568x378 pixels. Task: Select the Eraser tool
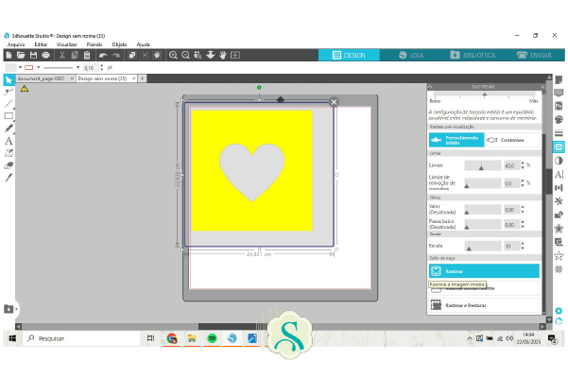tap(9, 165)
